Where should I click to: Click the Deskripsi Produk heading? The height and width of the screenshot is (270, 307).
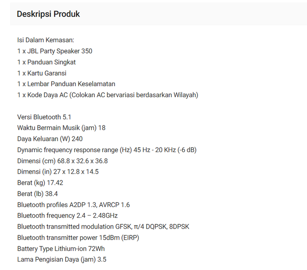point(48,14)
